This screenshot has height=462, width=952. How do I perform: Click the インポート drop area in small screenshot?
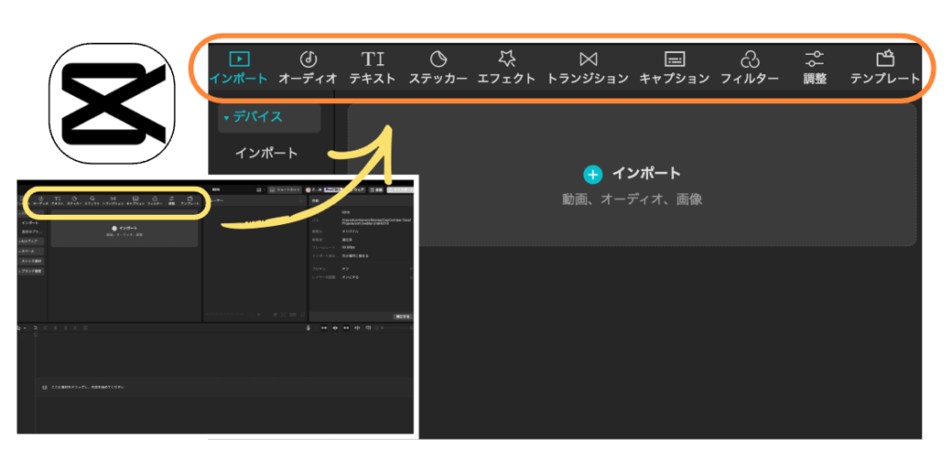(125, 229)
